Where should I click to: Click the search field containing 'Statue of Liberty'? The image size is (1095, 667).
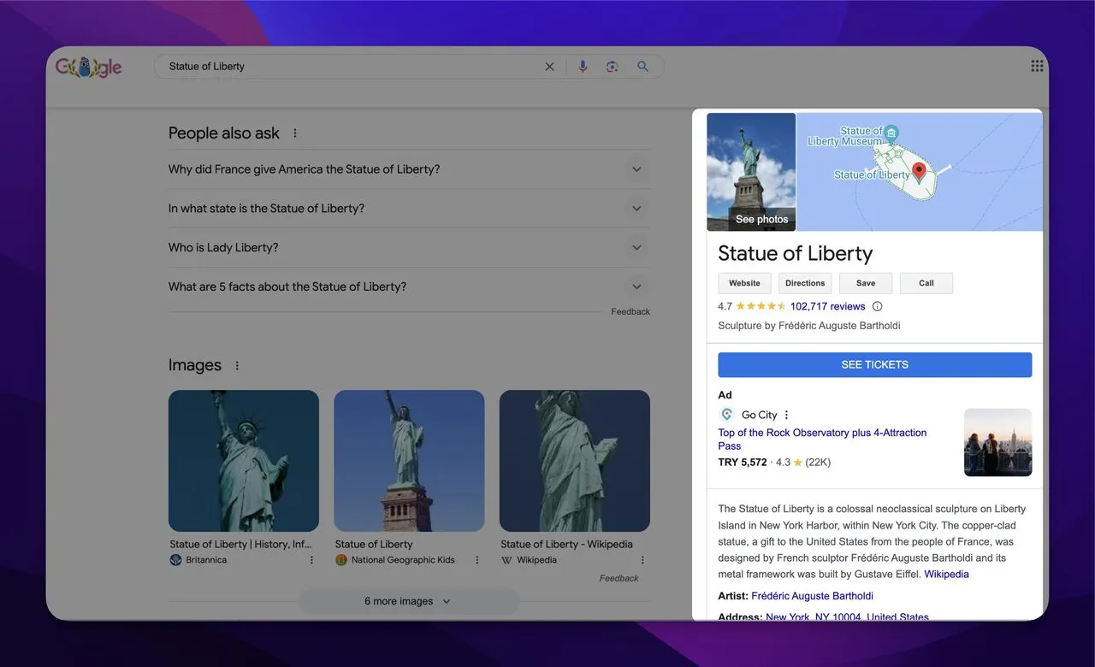click(x=351, y=67)
